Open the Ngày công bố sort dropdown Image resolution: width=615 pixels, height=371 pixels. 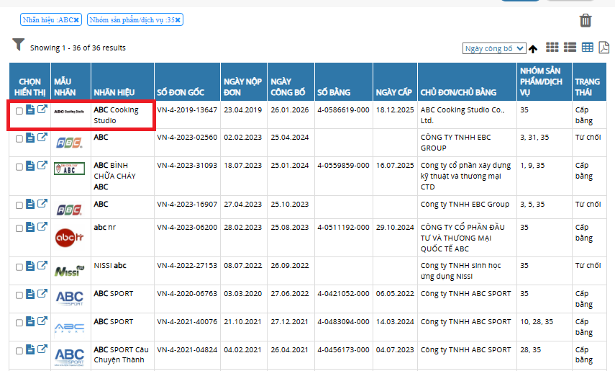pos(494,48)
